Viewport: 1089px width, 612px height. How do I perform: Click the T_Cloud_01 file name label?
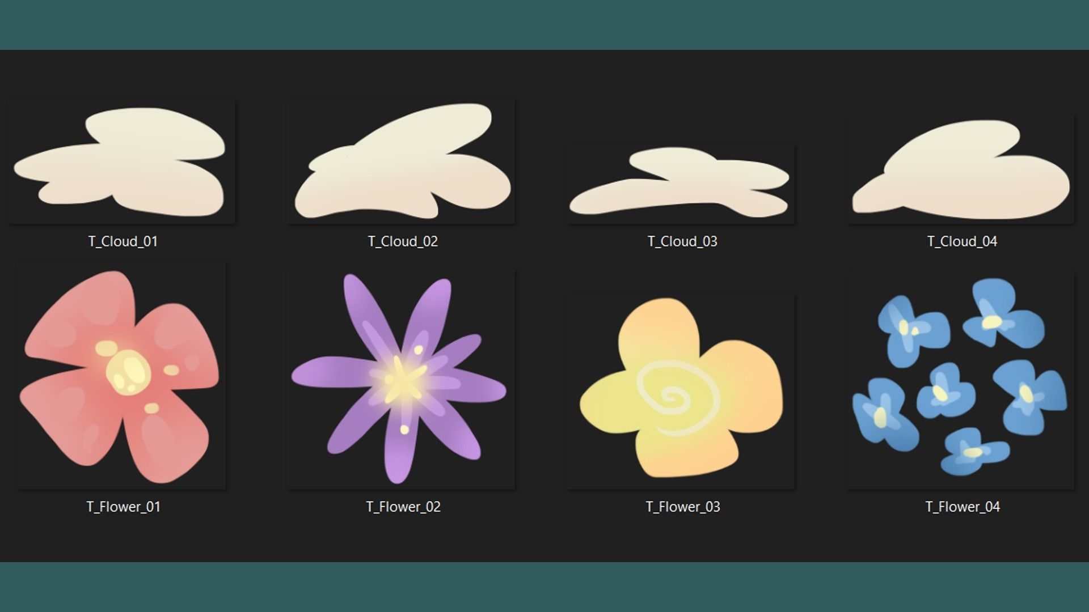tap(123, 241)
